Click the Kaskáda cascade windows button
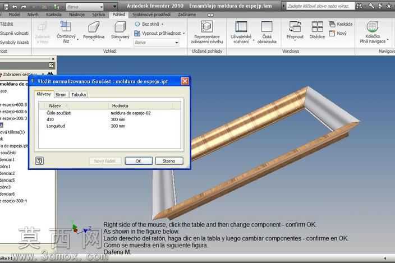395x263 pixels. pyautogui.click(x=341, y=24)
